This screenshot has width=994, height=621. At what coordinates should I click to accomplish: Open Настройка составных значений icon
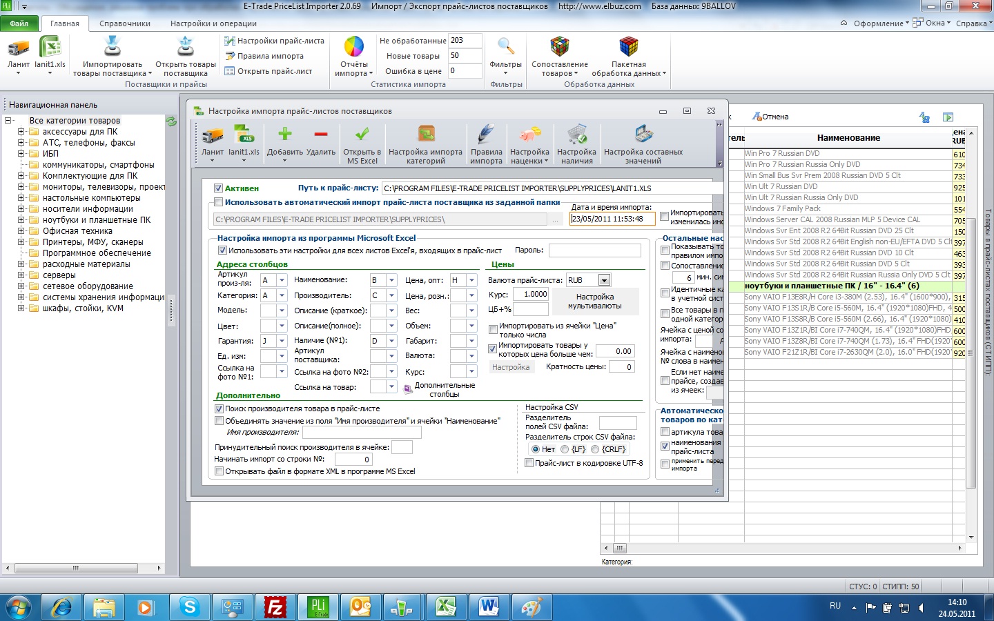[x=643, y=134]
